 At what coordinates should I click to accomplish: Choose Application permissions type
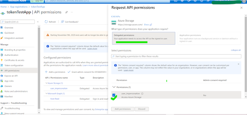coord(209,38)
